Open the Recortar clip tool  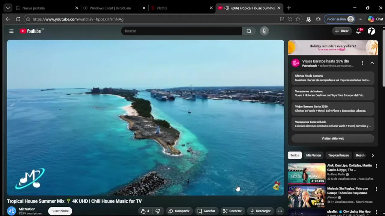click(x=232, y=211)
